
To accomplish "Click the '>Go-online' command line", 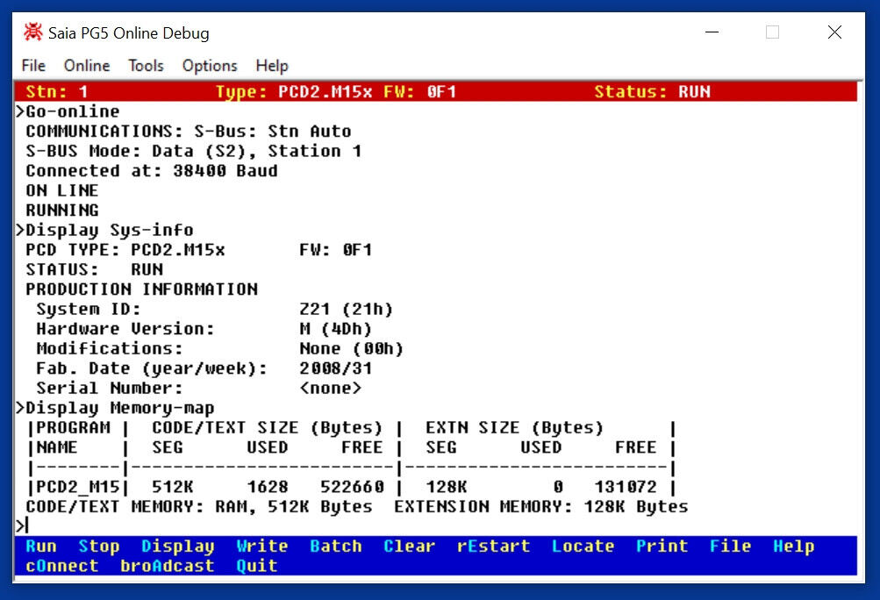I will (x=68, y=111).
